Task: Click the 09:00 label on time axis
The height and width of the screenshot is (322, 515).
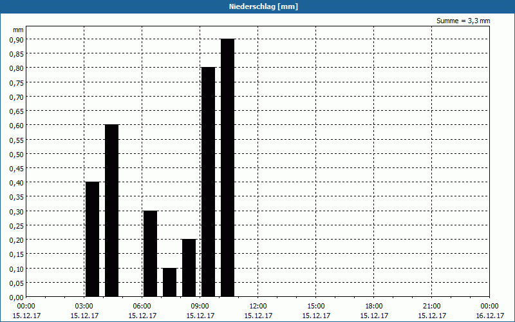Action: [x=200, y=307]
